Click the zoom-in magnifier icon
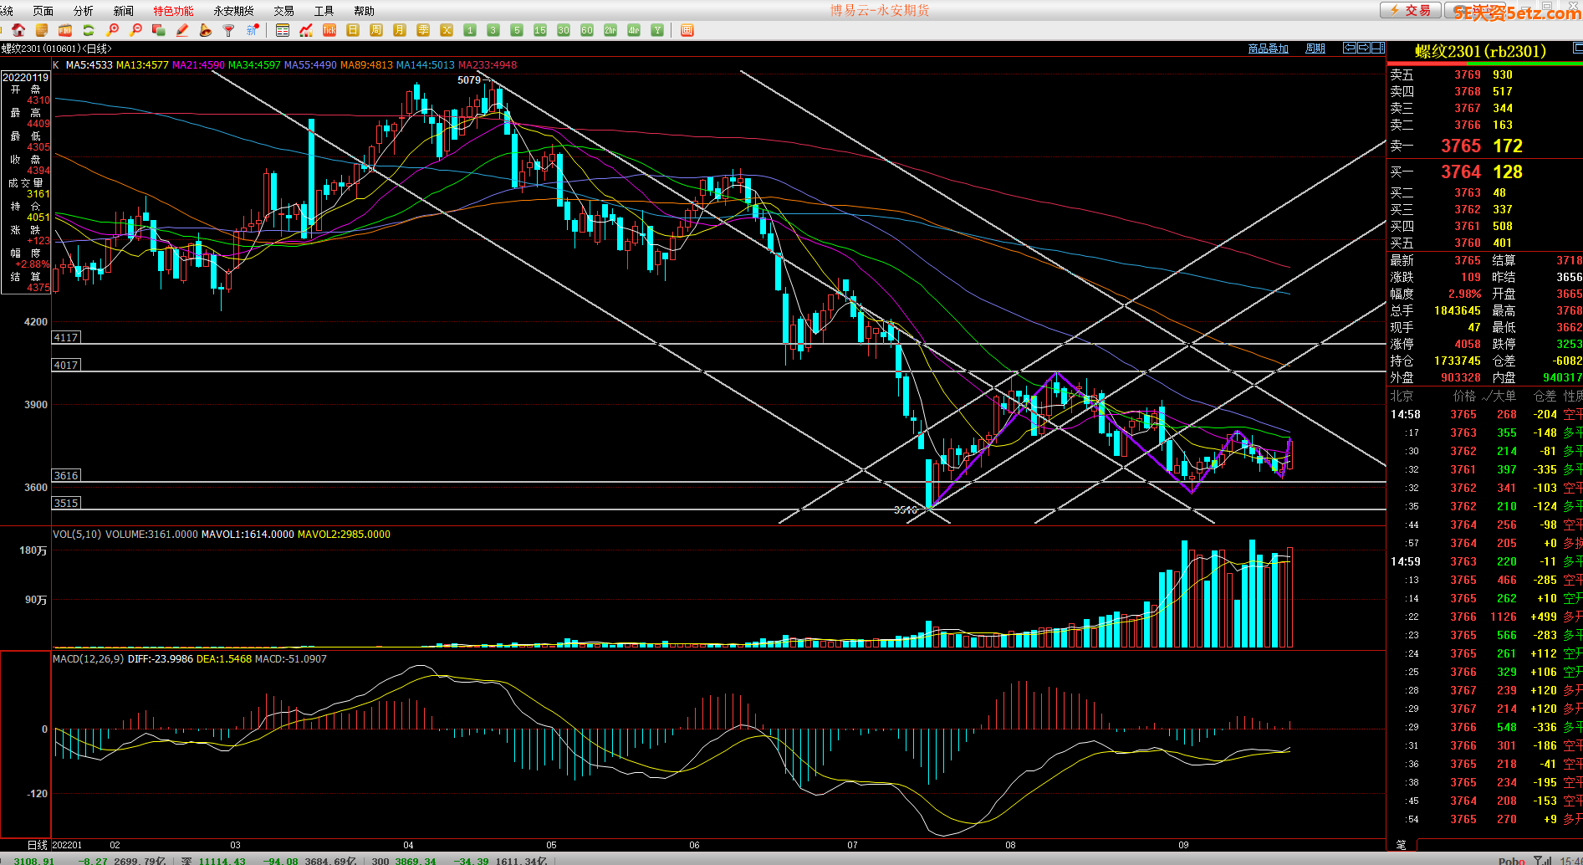 [x=113, y=30]
